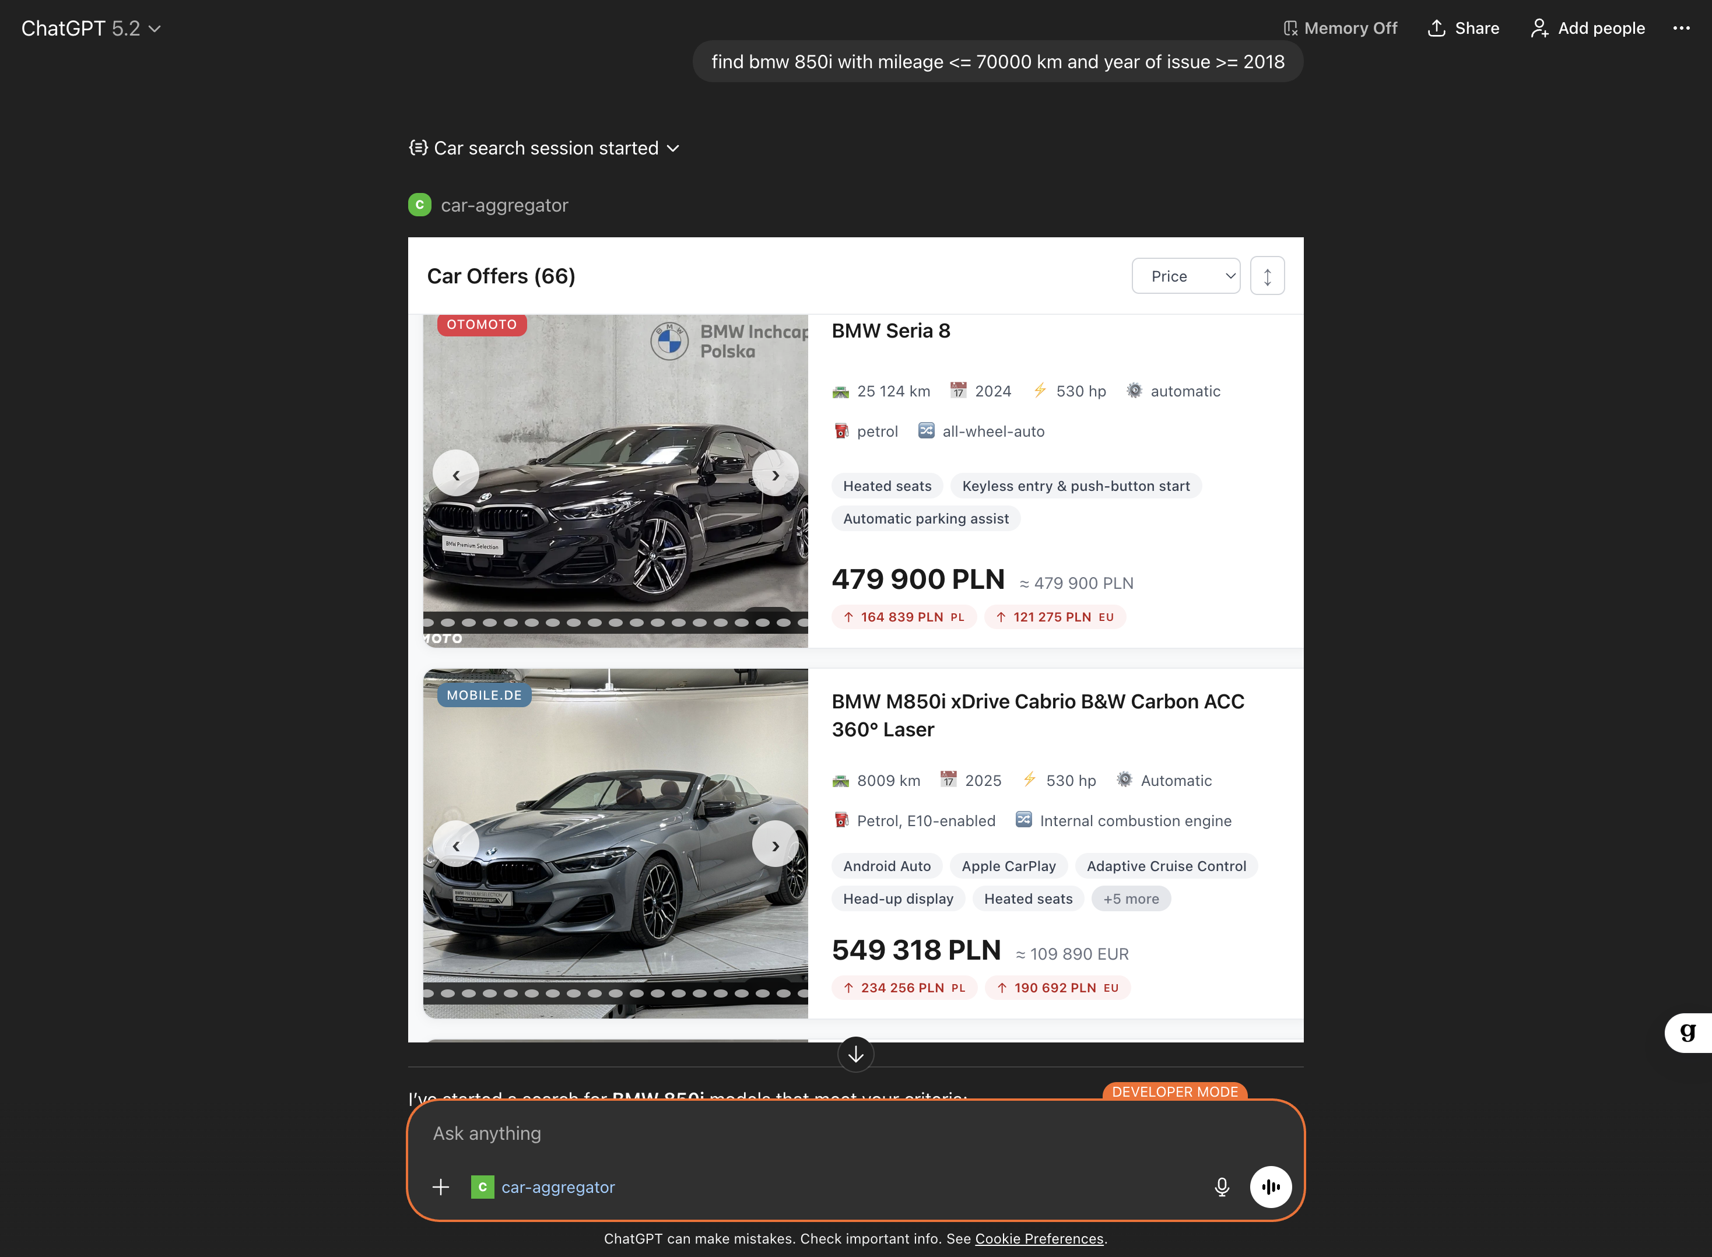Open the Price sort dropdown
The width and height of the screenshot is (1712, 1257).
1185,276
